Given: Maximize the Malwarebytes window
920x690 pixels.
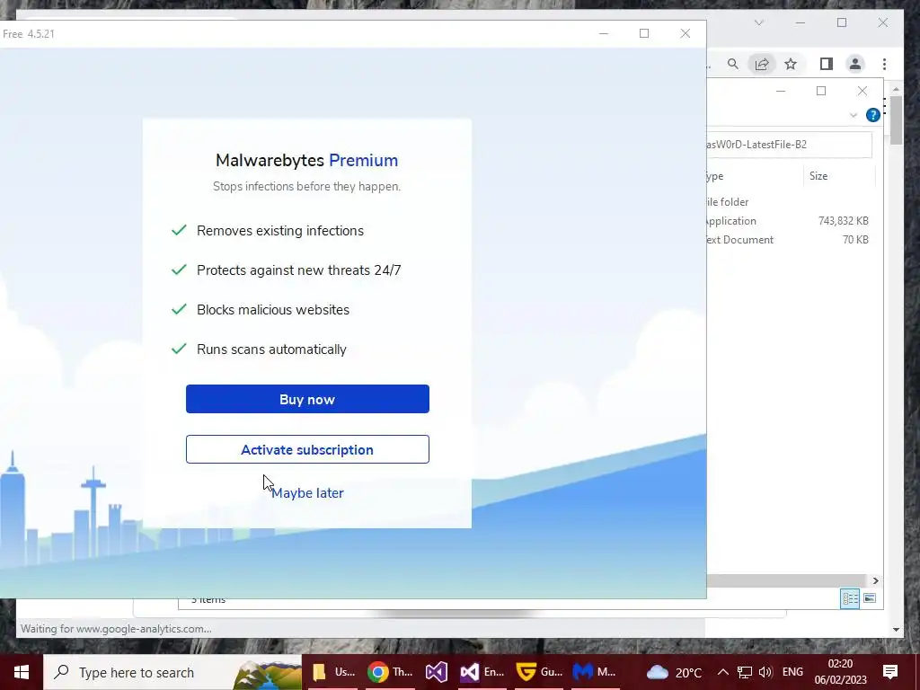Looking at the screenshot, I should tap(644, 33).
